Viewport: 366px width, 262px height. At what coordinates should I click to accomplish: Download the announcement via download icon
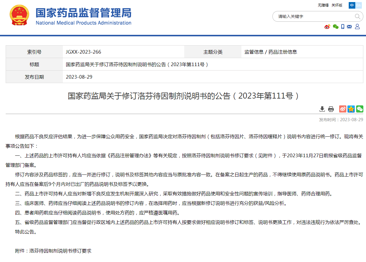[x=322, y=109]
